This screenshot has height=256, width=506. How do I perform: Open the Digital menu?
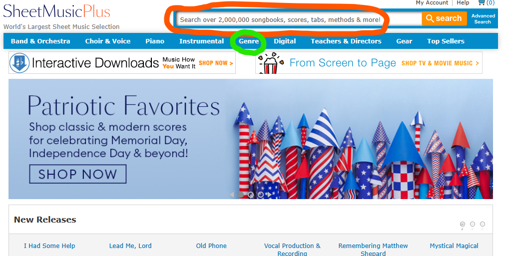pyautogui.click(x=285, y=41)
